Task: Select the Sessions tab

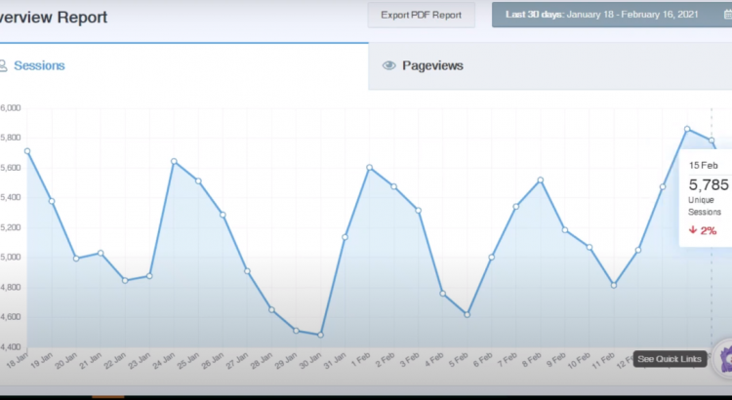Action: [39, 66]
